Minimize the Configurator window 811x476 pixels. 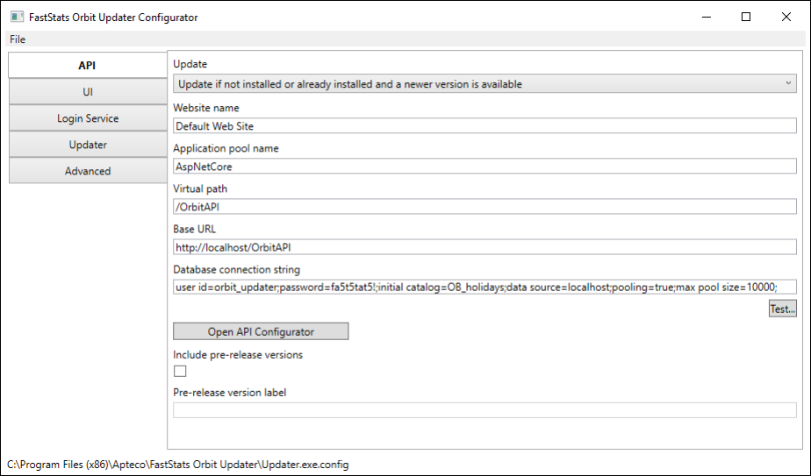coord(707,17)
